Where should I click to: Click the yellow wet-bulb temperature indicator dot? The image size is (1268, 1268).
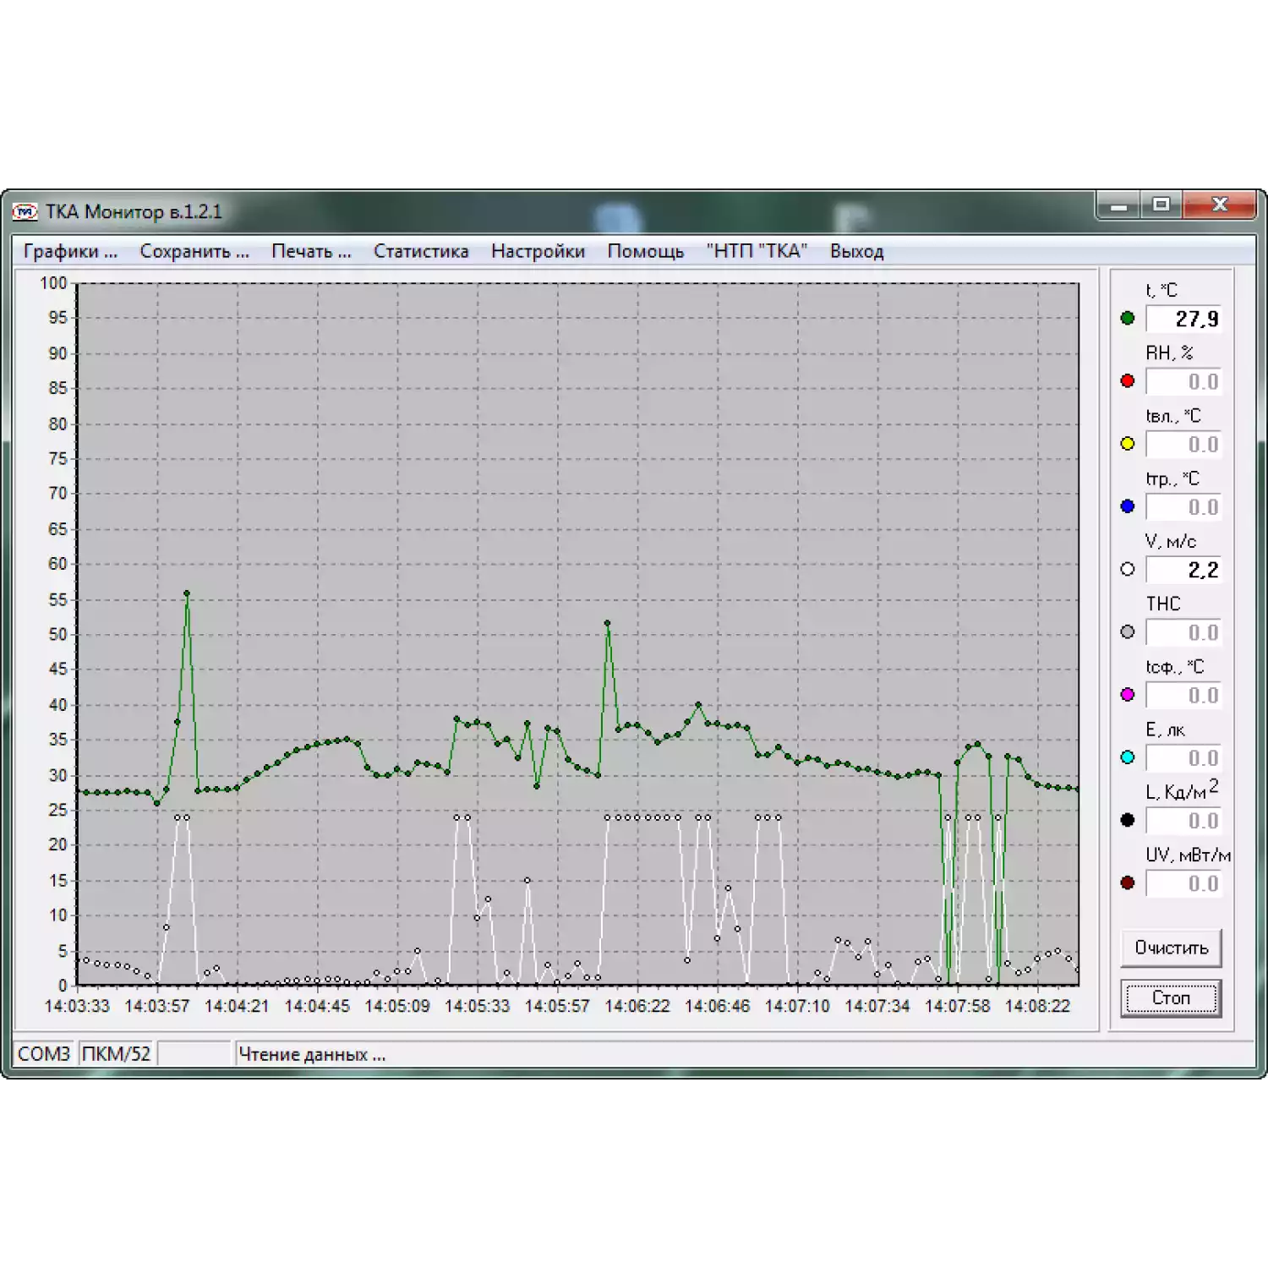[1127, 444]
